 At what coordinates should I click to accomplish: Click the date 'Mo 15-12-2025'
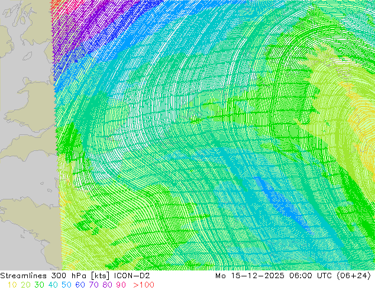click(x=250, y=276)
